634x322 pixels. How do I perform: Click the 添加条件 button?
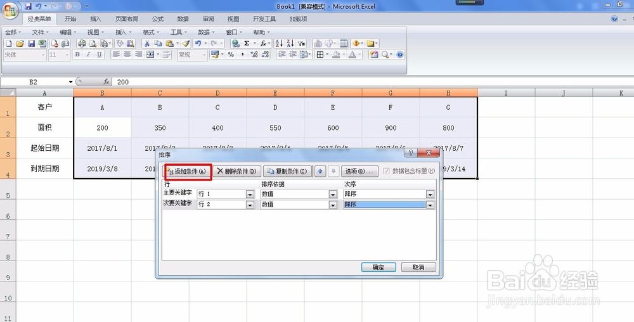click(x=188, y=171)
